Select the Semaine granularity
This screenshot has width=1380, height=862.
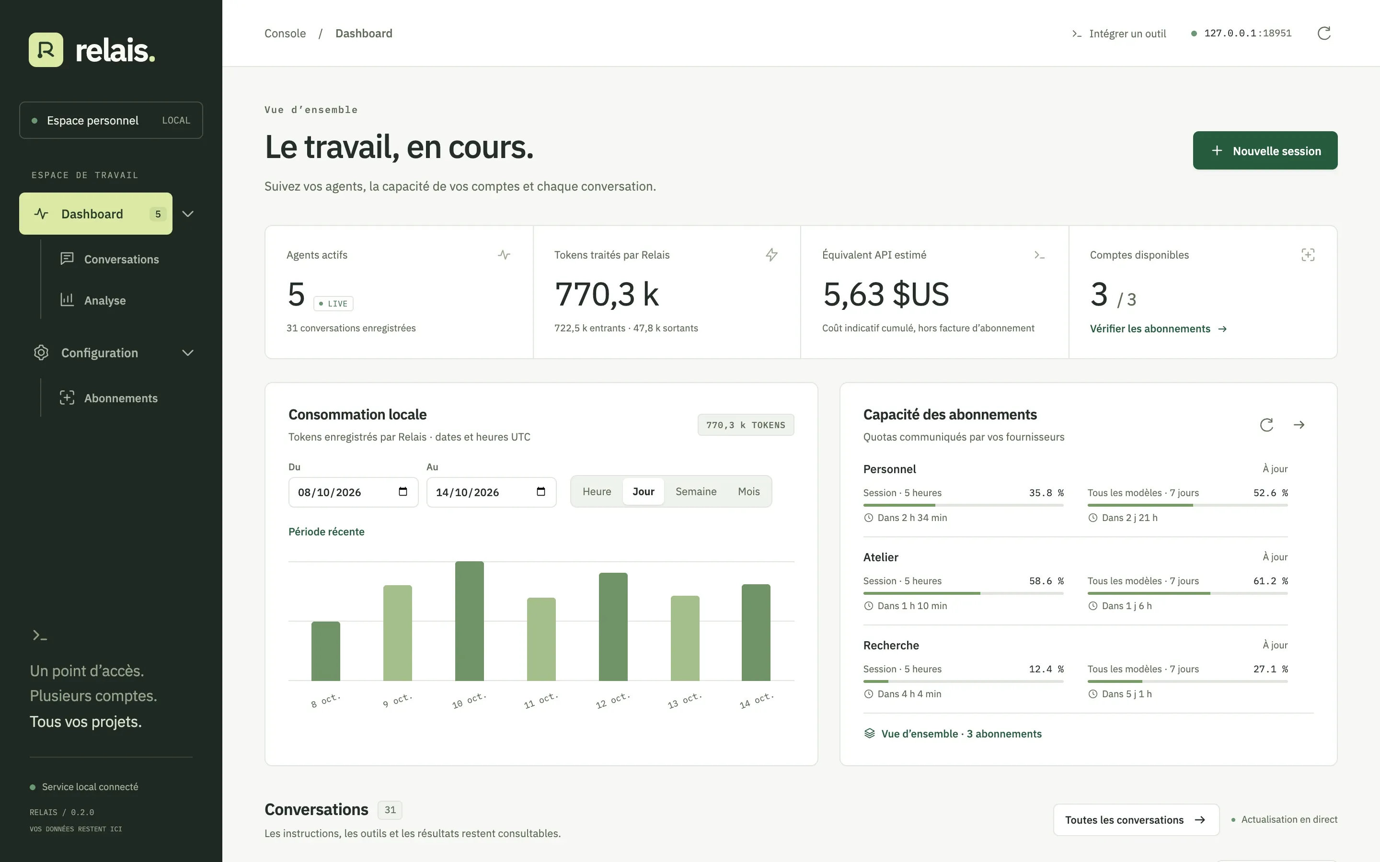[x=696, y=491]
